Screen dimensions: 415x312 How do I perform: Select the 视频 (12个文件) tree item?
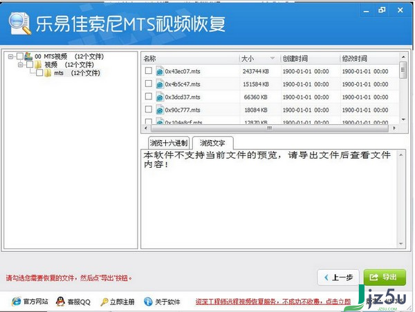[69, 64]
